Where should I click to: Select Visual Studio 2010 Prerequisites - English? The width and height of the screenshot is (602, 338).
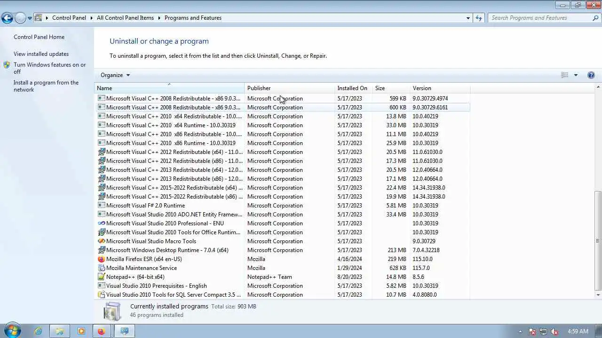282,286
